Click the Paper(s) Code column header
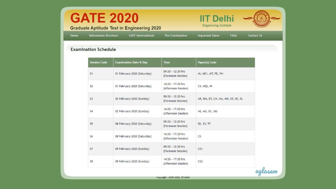Screen dimensions: 336x189 pyautogui.click(x=207, y=62)
